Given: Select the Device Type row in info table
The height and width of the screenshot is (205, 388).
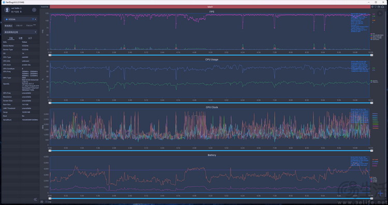Looking at the screenshot, I should (21, 50).
